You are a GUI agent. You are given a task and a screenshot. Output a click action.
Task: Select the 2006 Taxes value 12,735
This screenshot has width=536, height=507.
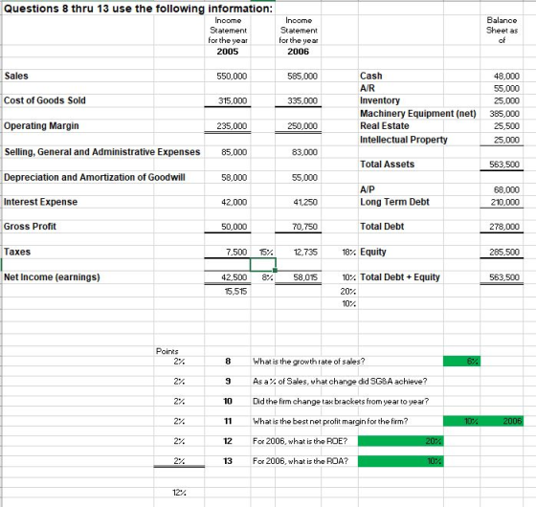point(298,253)
